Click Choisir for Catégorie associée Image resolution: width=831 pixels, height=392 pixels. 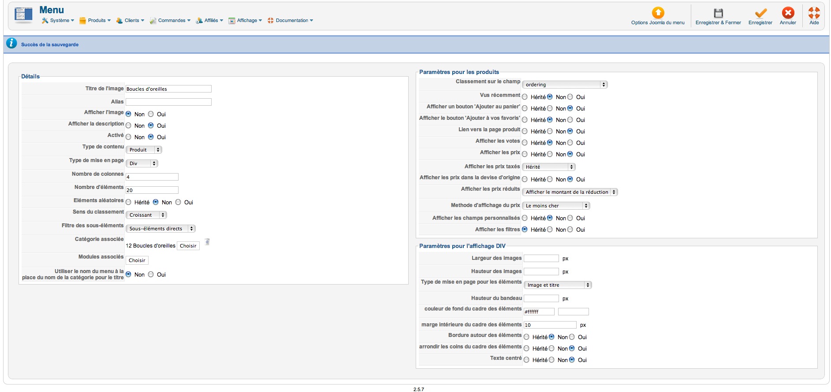[188, 246]
